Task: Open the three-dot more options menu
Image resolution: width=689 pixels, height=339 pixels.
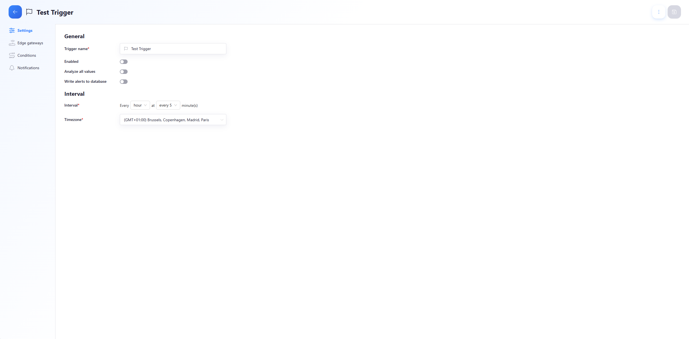Action: (659, 12)
